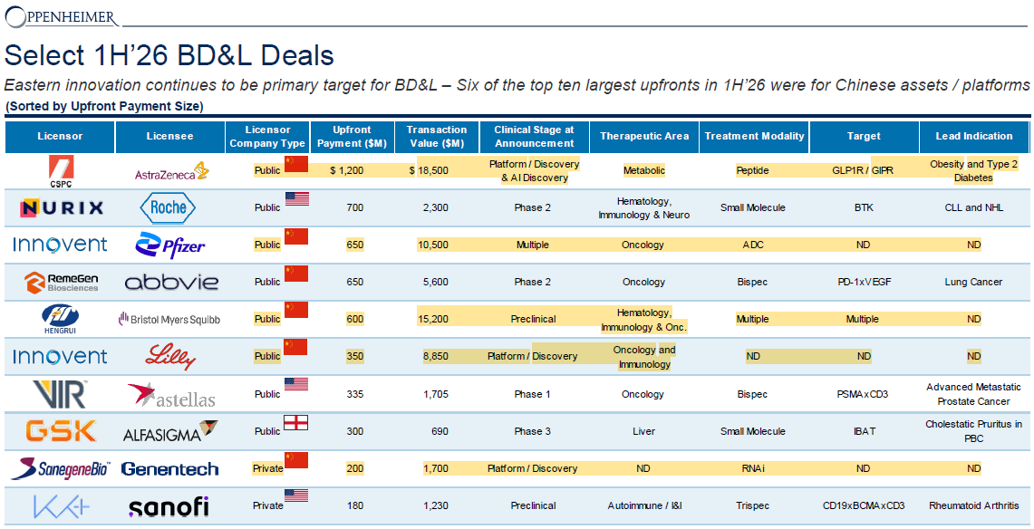Click the China flag in CSPC row
This screenshot has width=1034, height=529.
pyautogui.click(x=296, y=163)
